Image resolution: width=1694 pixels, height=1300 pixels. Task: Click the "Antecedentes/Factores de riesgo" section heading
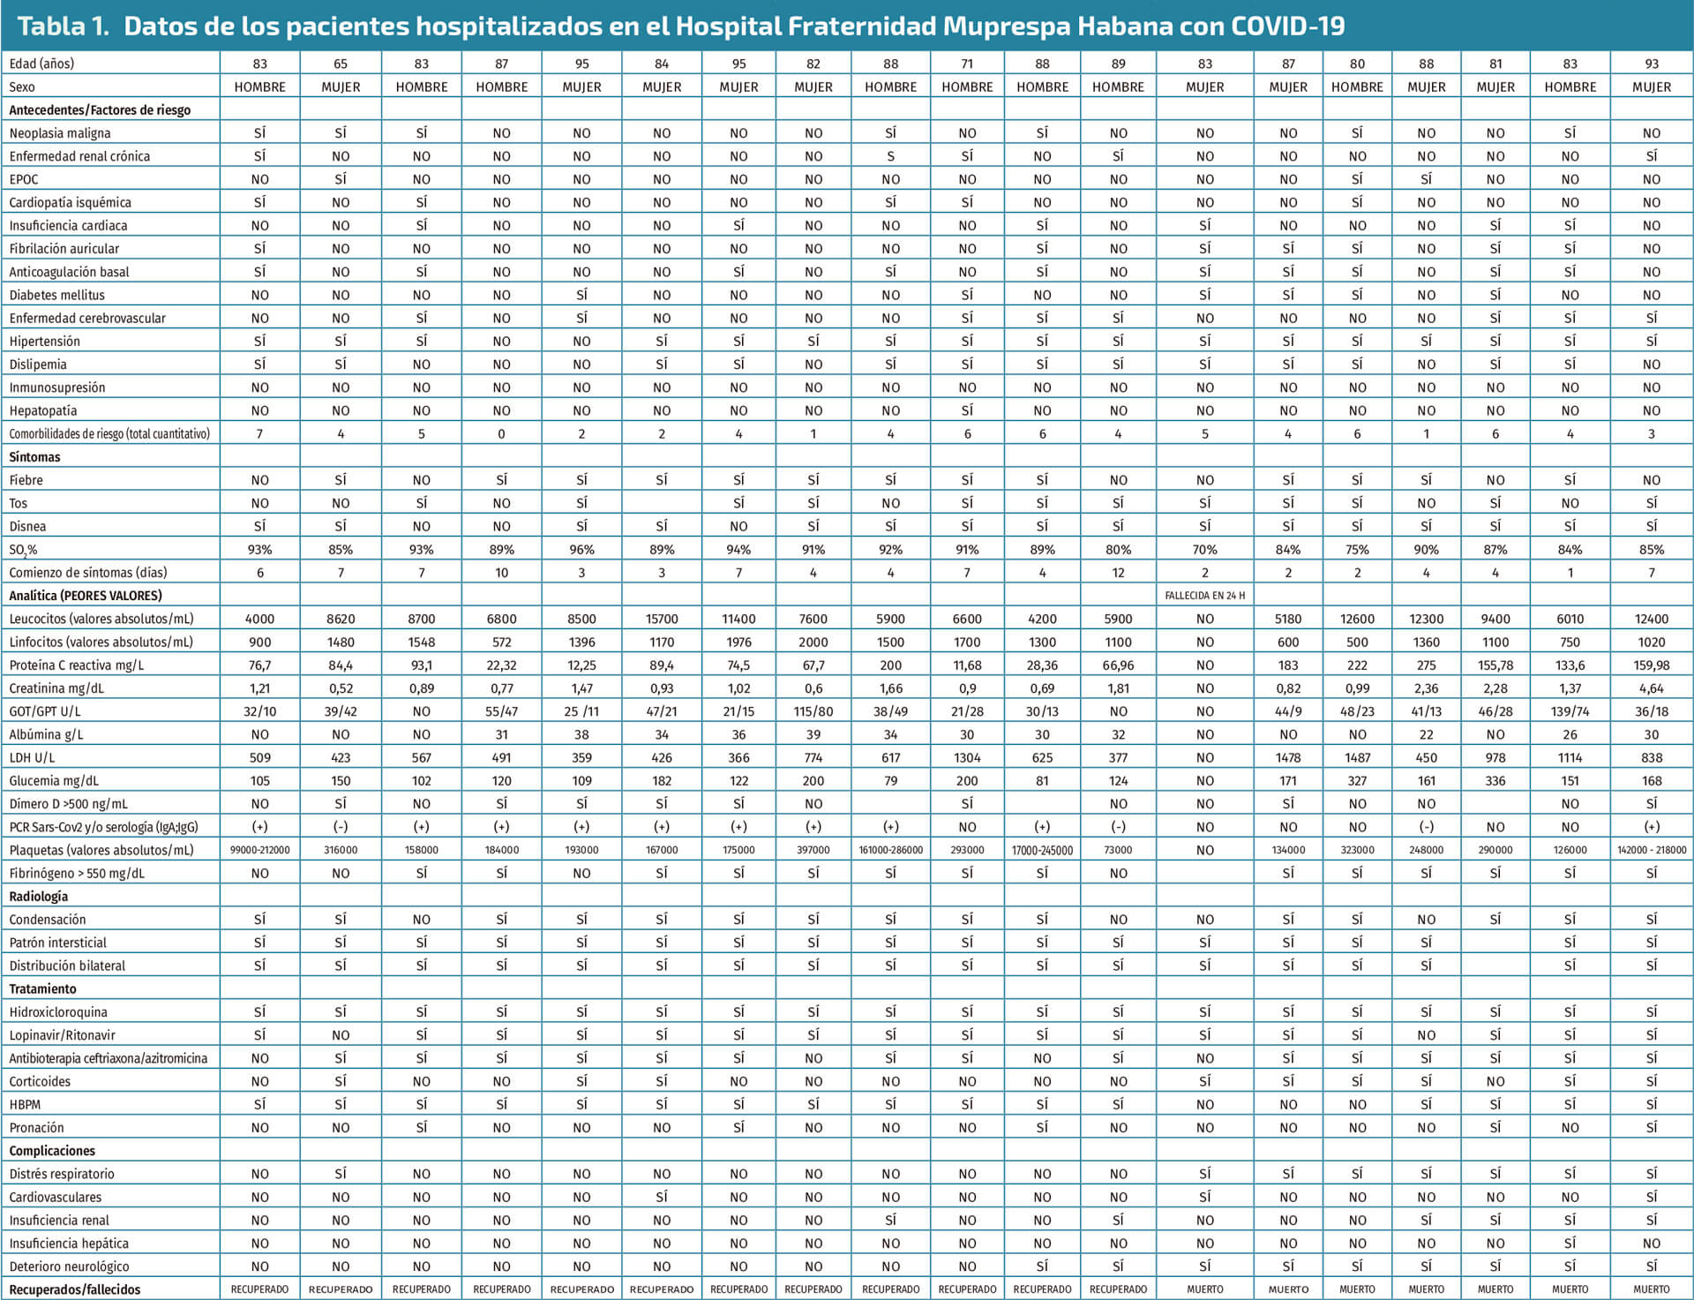click(x=100, y=110)
